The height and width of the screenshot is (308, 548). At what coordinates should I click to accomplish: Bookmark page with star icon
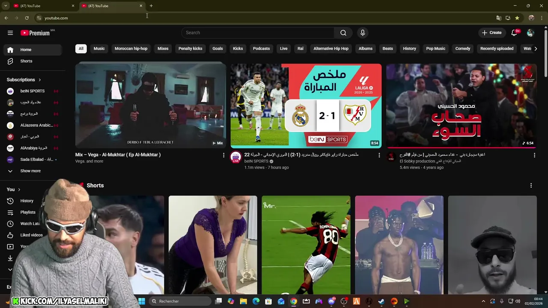click(x=517, y=18)
